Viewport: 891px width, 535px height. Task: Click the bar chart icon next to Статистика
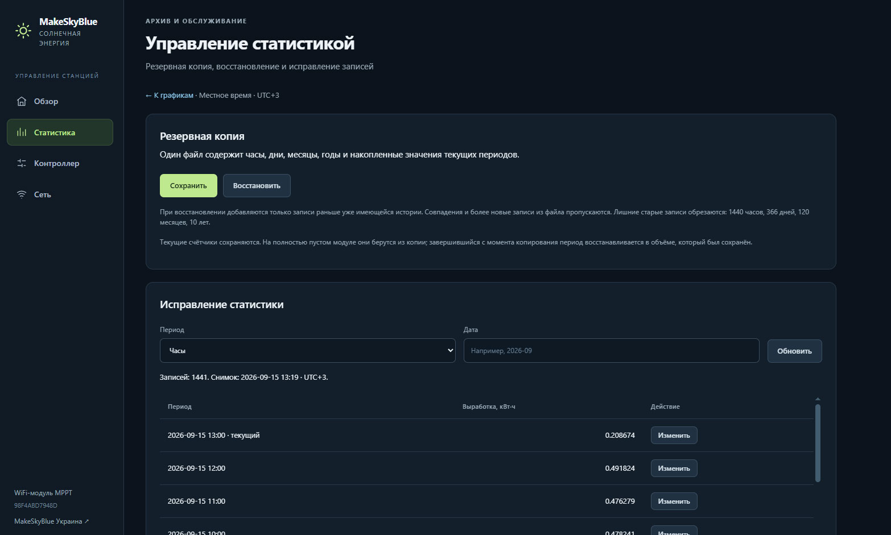point(22,132)
